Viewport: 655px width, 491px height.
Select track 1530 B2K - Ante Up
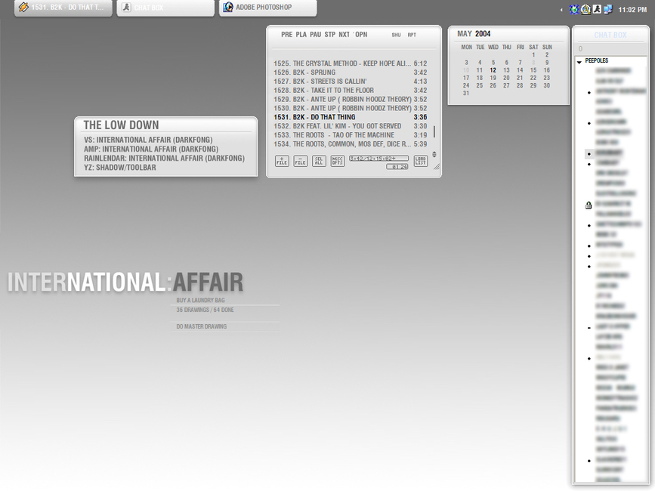coord(350,108)
